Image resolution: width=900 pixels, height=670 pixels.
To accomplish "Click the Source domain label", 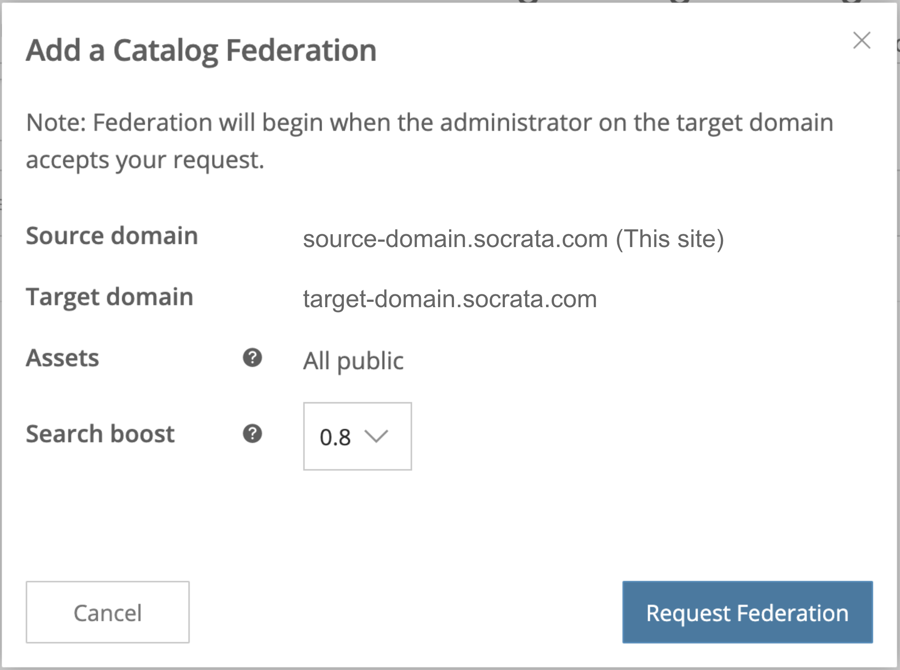I will pyautogui.click(x=112, y=236).
